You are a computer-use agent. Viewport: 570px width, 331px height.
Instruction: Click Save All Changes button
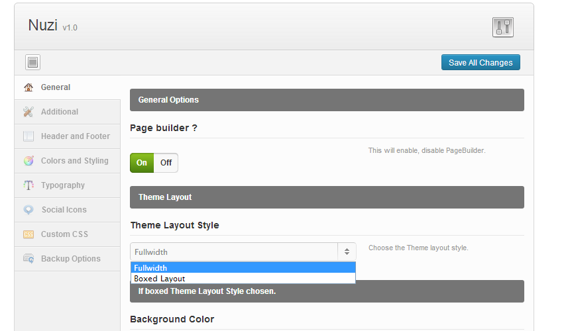coord(481,62)
